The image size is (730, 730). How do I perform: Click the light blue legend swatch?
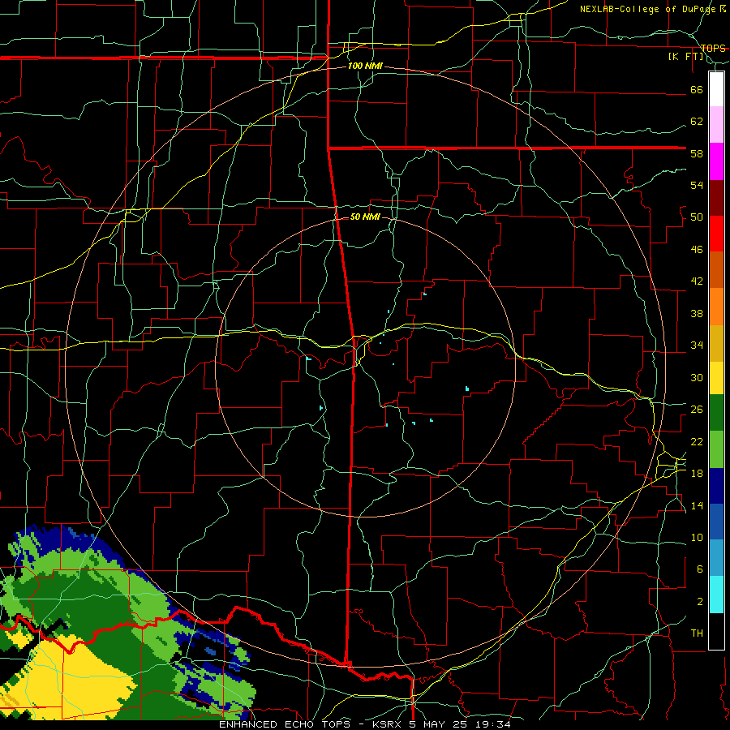click(x=716, y=558)
